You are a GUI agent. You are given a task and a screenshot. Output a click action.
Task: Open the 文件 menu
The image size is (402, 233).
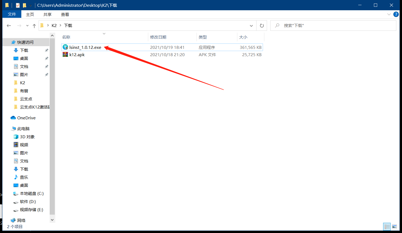[12, 15]
